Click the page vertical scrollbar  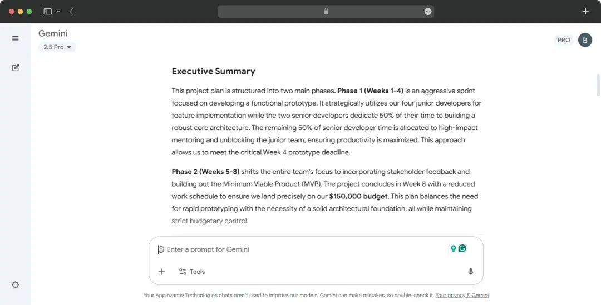[598, 85]
